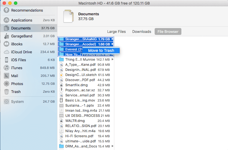This screenshot has width=228, height=150.
Task: Expand the Thing E...ll Munroe folder arrow
Action: 113,59
